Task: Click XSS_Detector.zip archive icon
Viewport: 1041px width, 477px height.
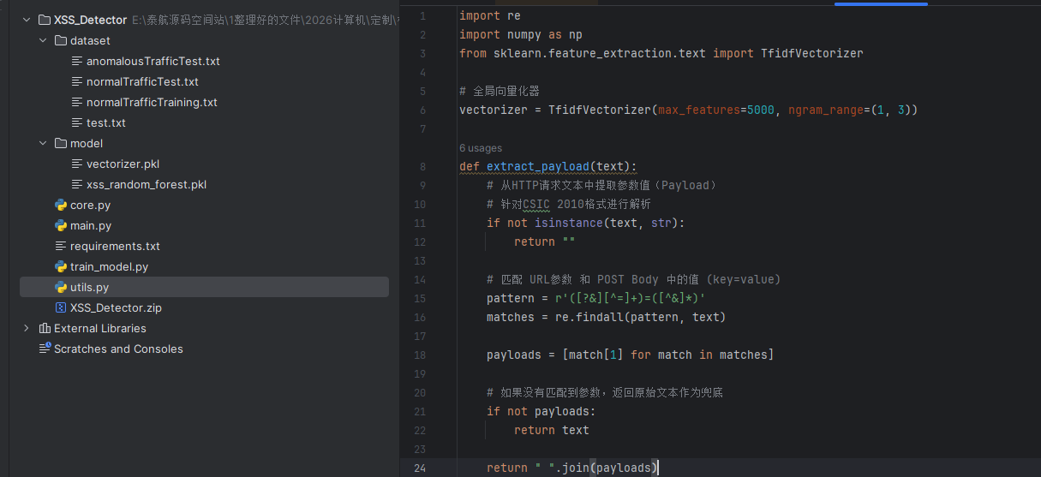Action: [x=61, y=307]
